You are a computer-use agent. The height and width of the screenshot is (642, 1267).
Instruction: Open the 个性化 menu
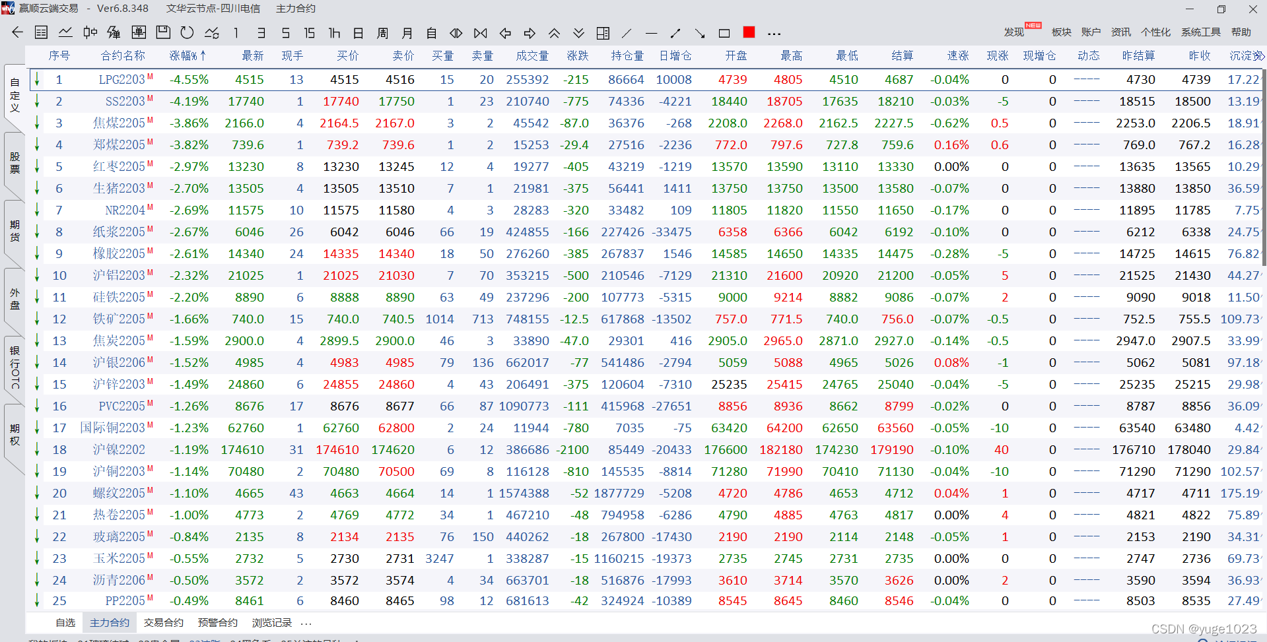point(1155,32)
